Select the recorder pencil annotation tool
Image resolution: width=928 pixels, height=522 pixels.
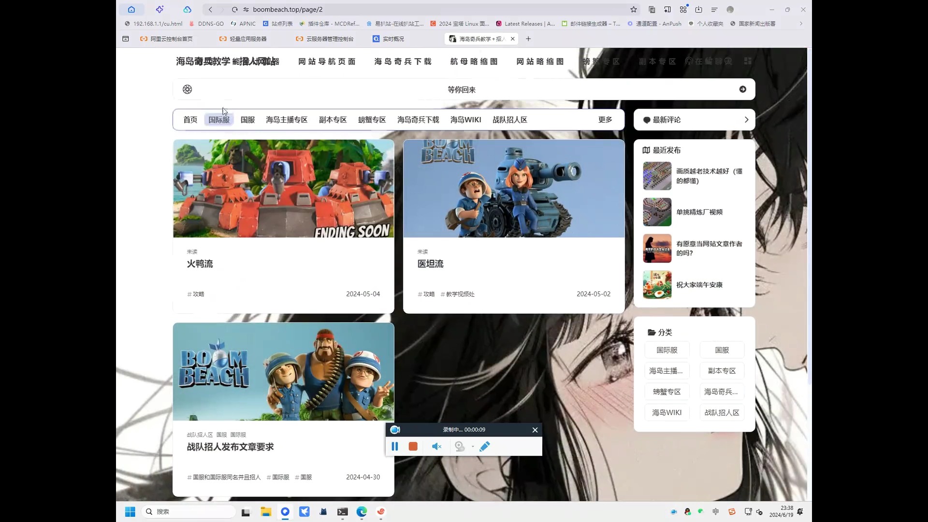coord(485,446)
